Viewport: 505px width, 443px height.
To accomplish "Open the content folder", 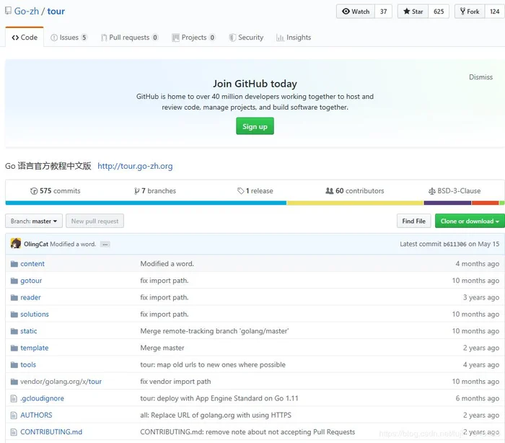I will [x=32, y=263].
